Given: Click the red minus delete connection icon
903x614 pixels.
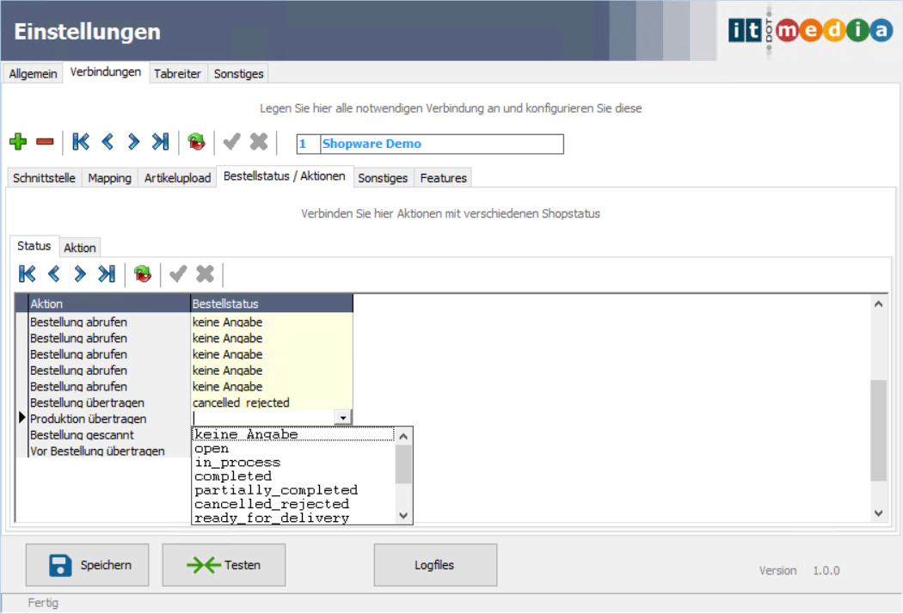Looking at the screenshot, I should pos(45,142).
